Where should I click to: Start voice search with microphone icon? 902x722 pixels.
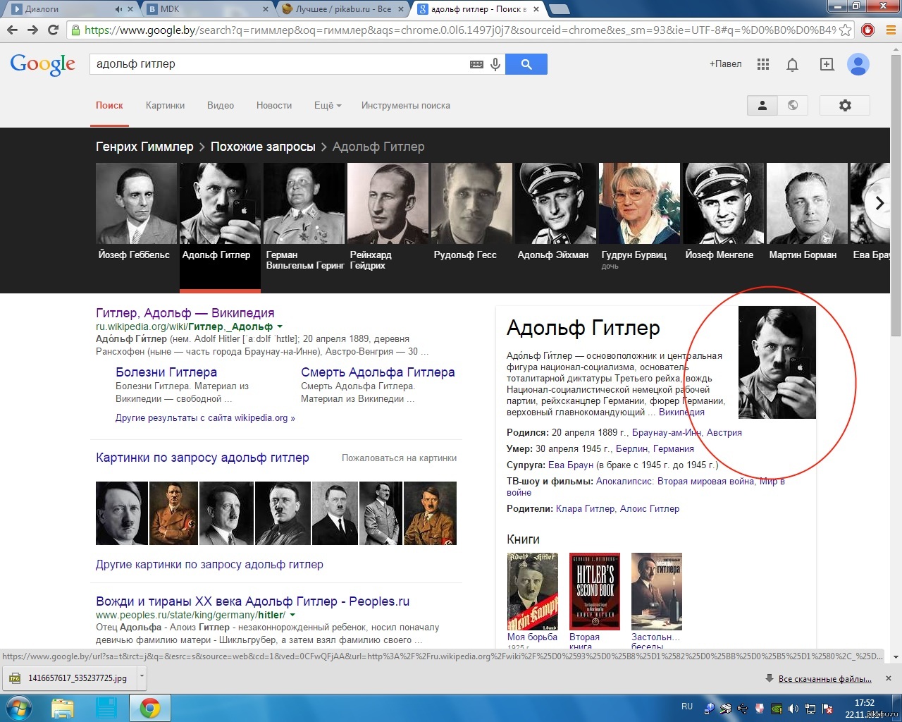click(x=495, y=64)
